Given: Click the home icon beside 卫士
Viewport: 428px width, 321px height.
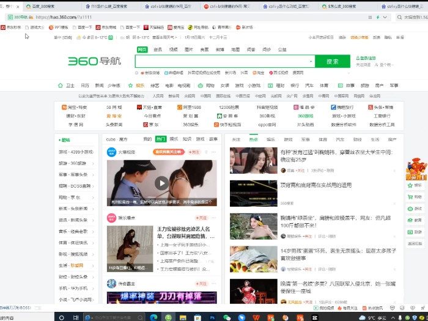Looking at the screenshot, I should 61,86.
